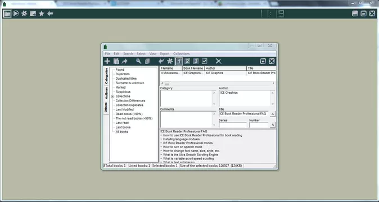
Task: Select All books tree item
Action: point(122,132)
